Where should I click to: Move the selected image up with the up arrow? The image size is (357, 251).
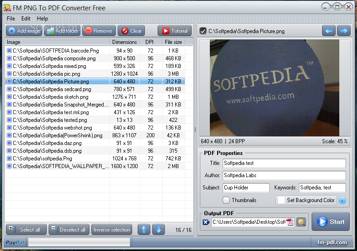[144, 230]
